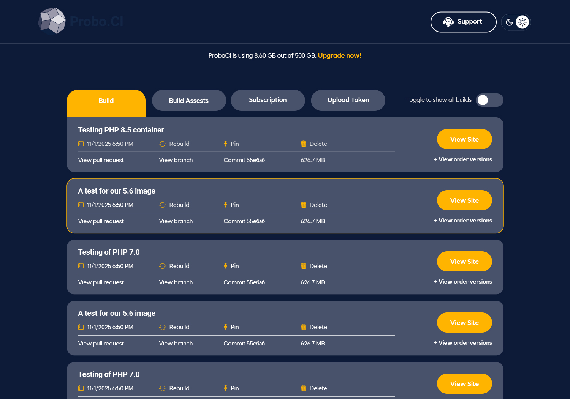570x399 pixels.
Task: Click Pin icon on PHP 8.5 container build
Action: click(x=226, y=144)
